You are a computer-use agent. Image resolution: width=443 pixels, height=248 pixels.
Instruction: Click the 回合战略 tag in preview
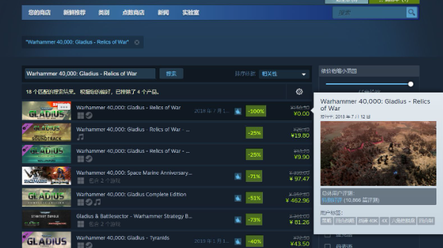tap(345, 221)
